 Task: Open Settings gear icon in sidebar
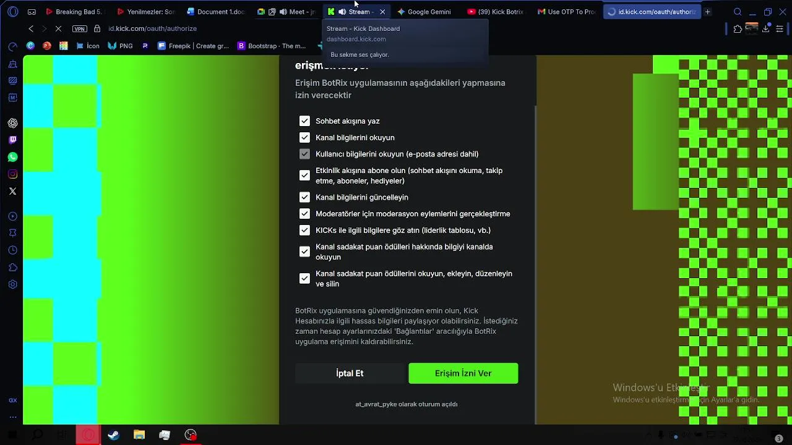(12, 284)
